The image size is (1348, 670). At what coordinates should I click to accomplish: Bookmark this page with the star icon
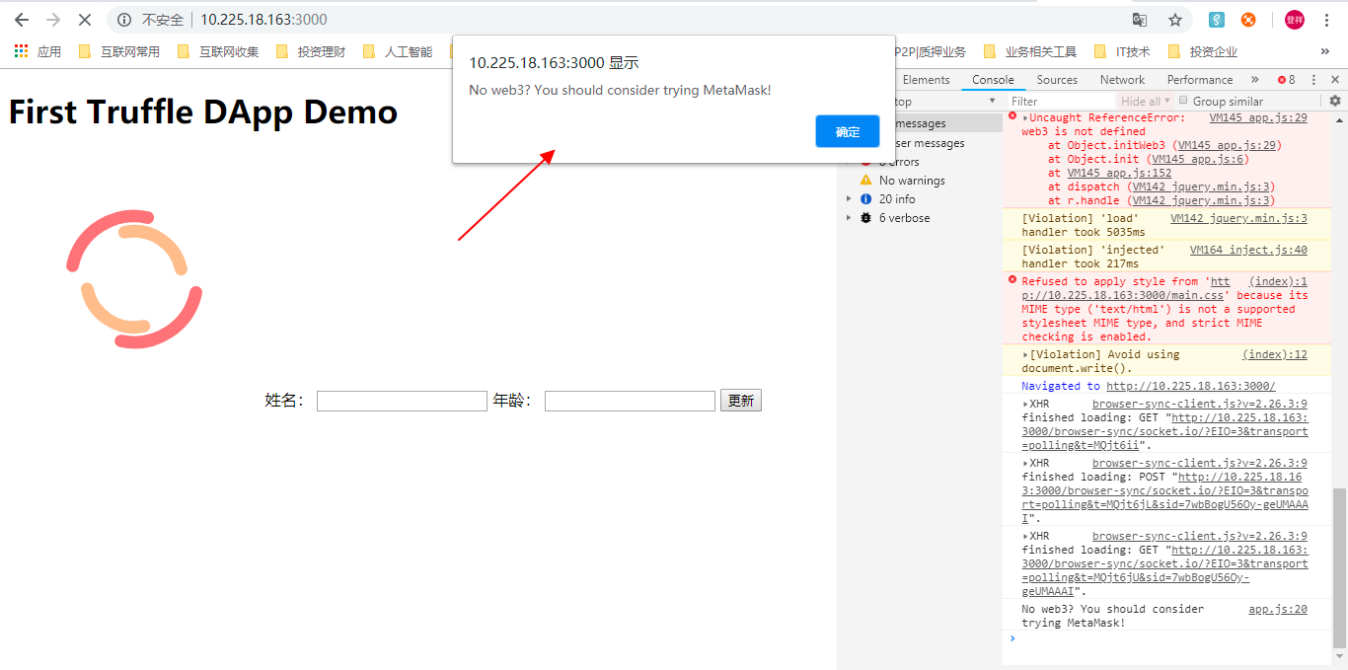click(1174, 20)
